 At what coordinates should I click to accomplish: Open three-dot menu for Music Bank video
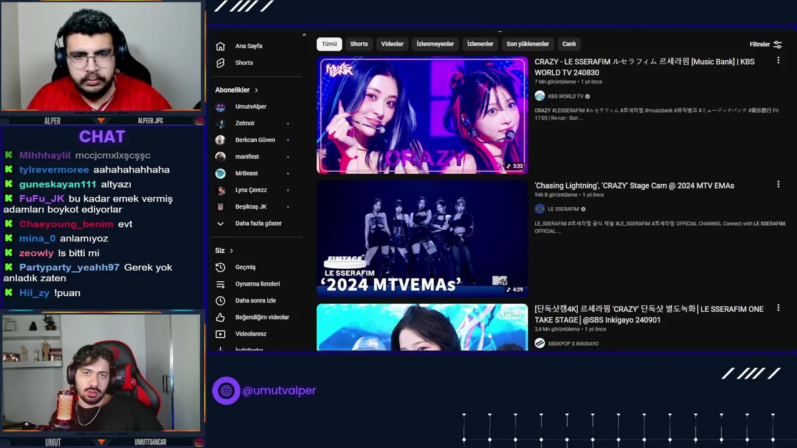point(778,60)
